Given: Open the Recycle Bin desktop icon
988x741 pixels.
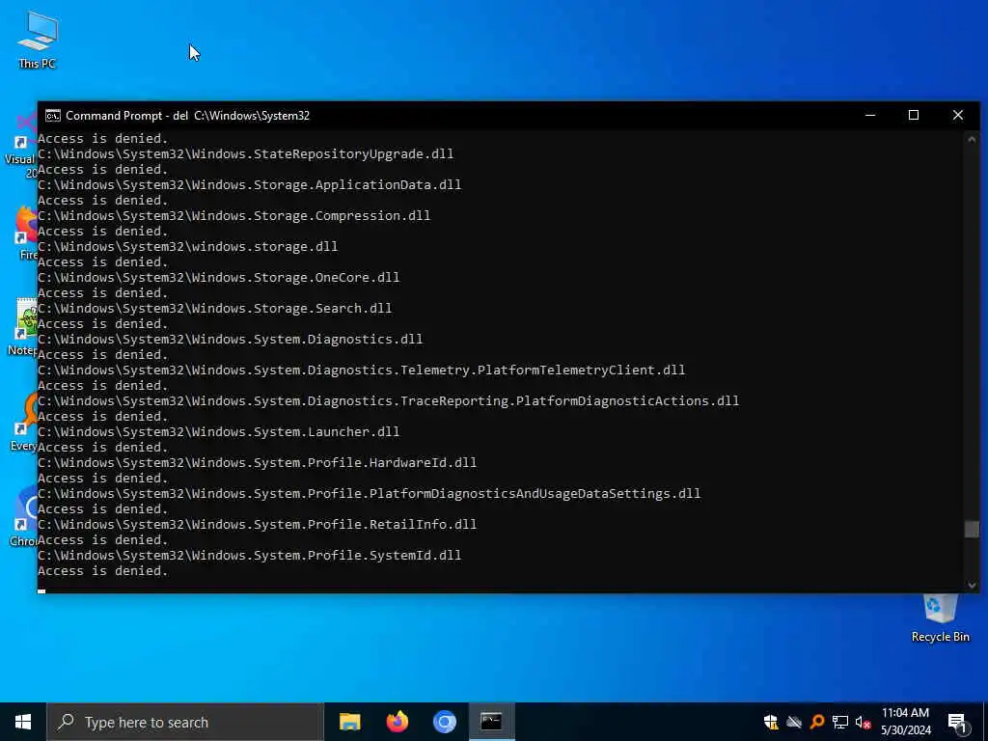Looking at the screenshot, I should [940, 618].
